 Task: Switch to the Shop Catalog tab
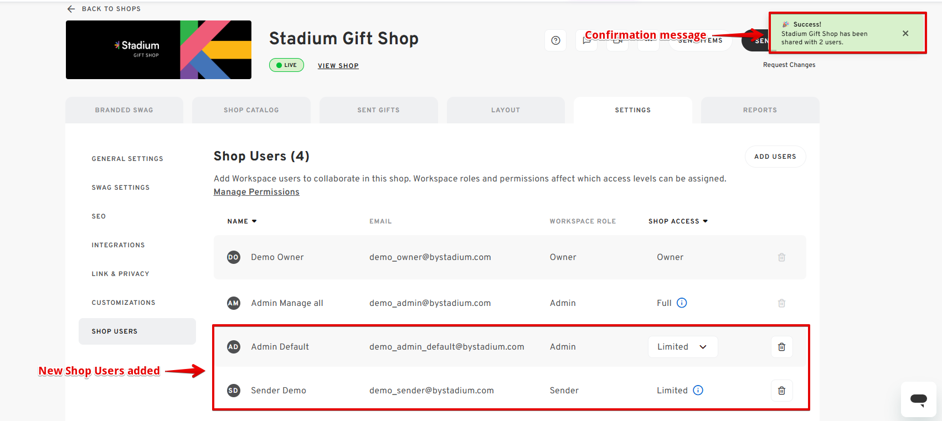click(251, 110)
